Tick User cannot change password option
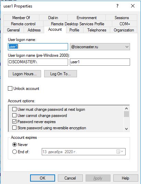Screen dimensions: 141x184 coord(14,115)
